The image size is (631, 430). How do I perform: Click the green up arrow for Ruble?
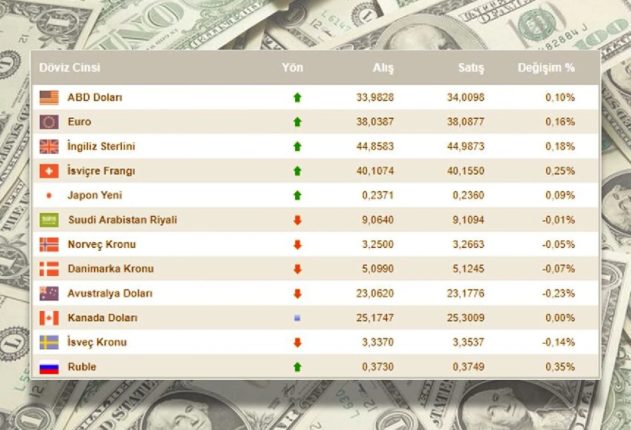pyautogui.click(x=296, y=367)
